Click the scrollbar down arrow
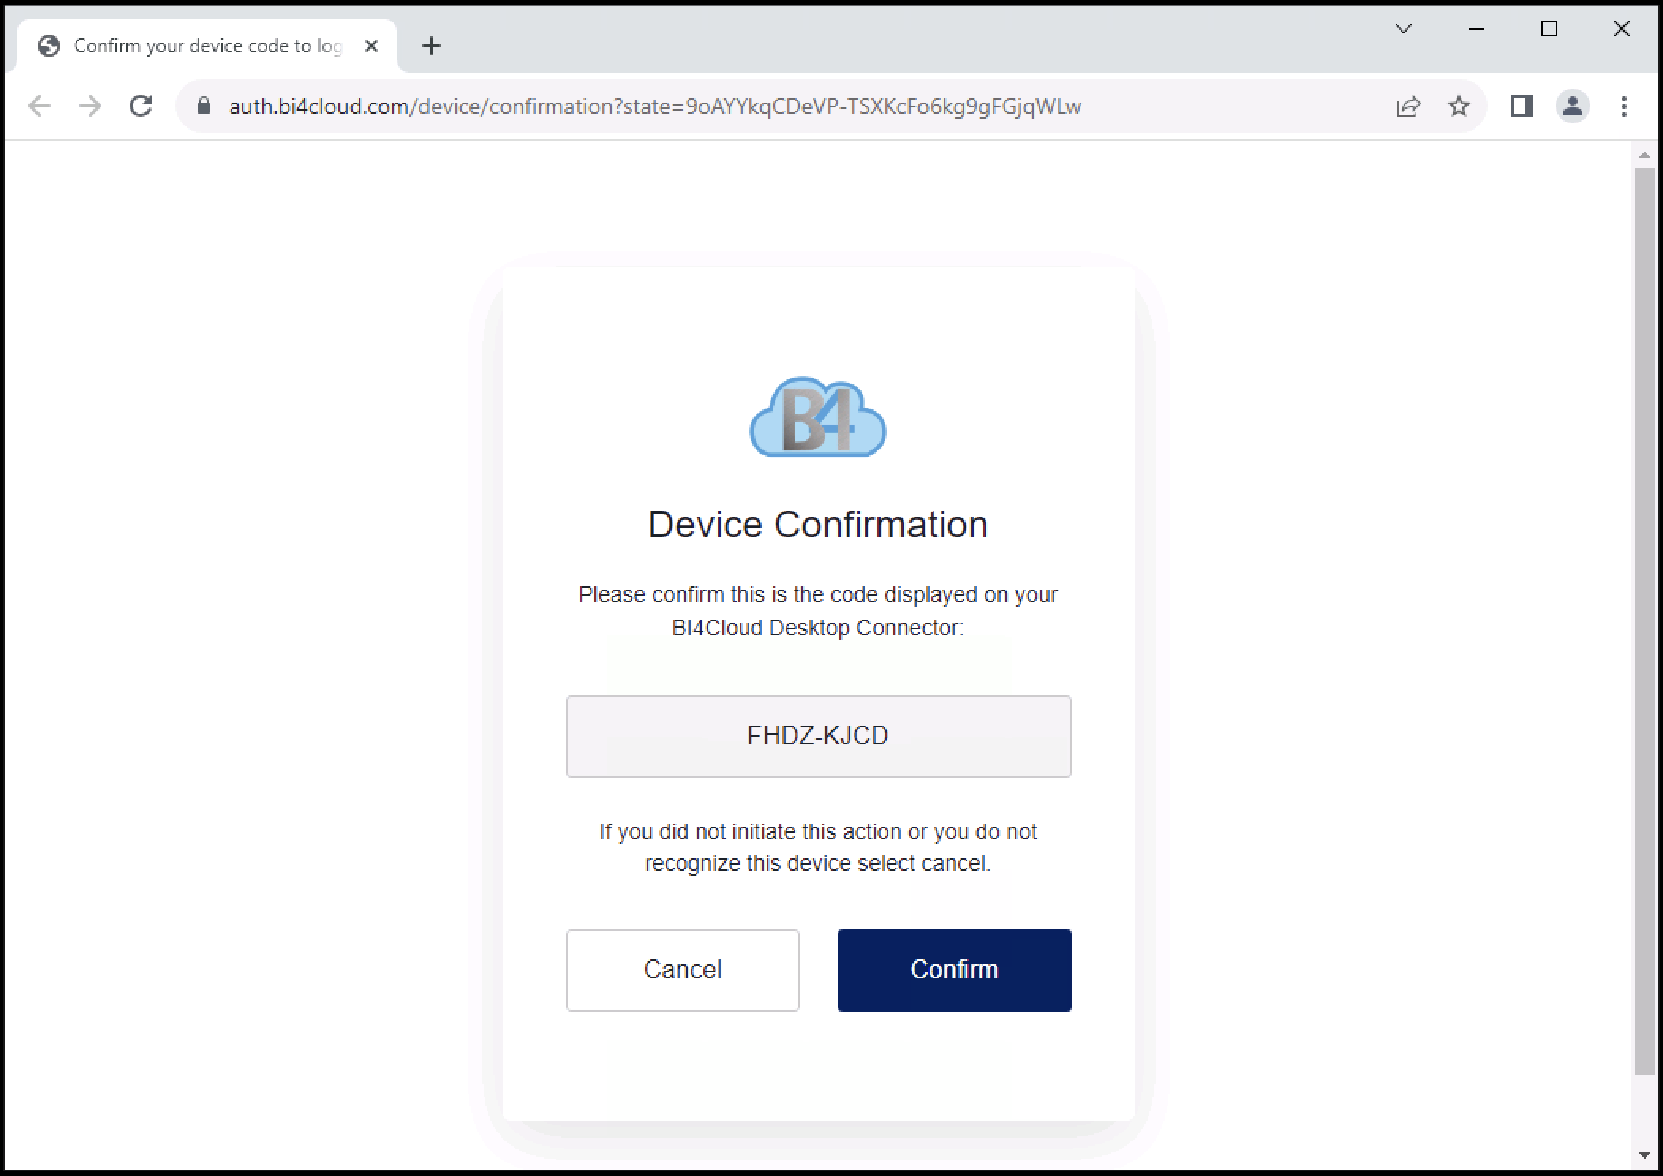 point(1645,1155)
